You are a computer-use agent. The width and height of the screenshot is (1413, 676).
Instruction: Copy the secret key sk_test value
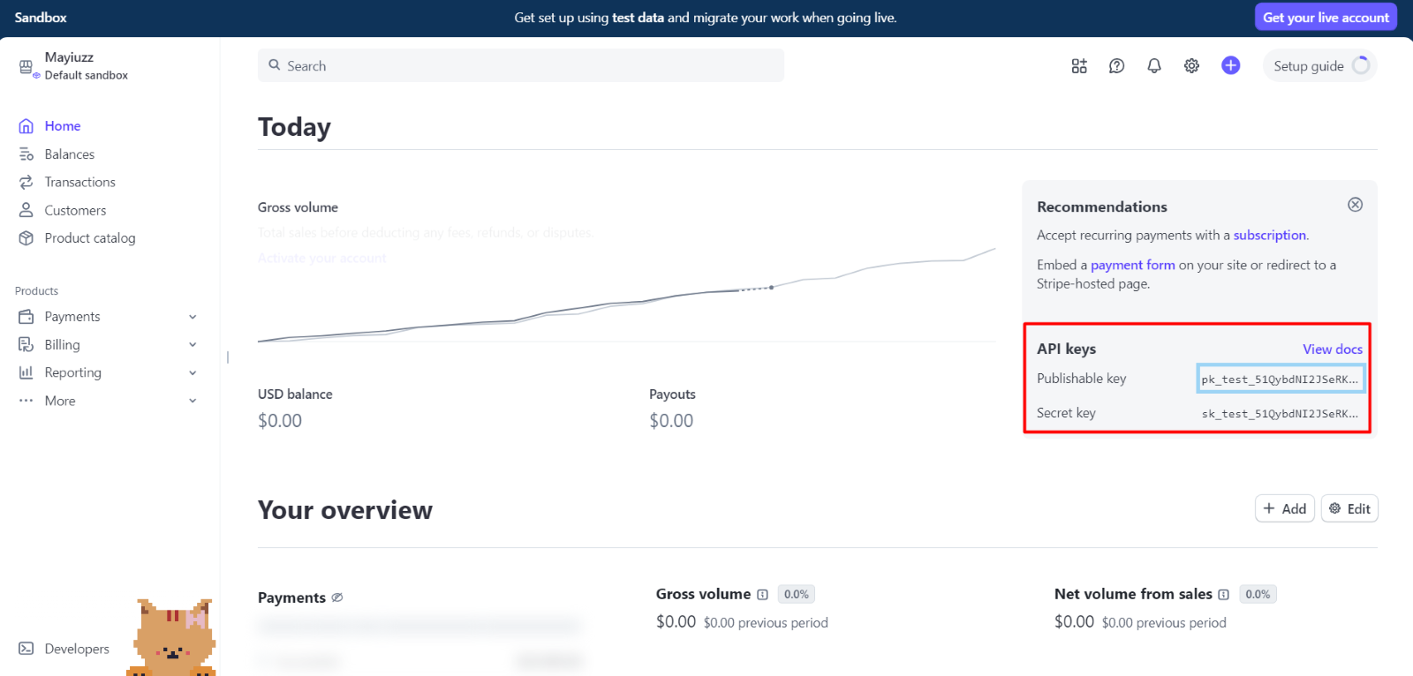[x=1280, y=413]
